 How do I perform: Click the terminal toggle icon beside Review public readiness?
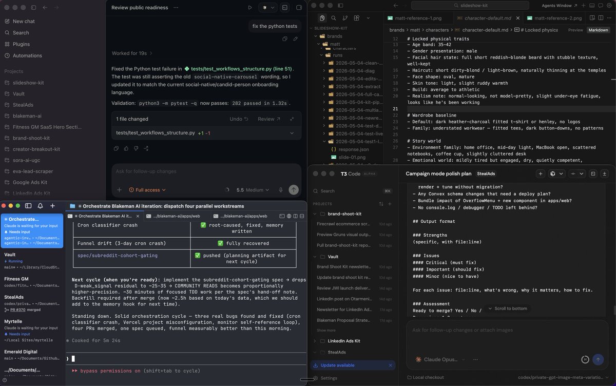tap(284, 8)
